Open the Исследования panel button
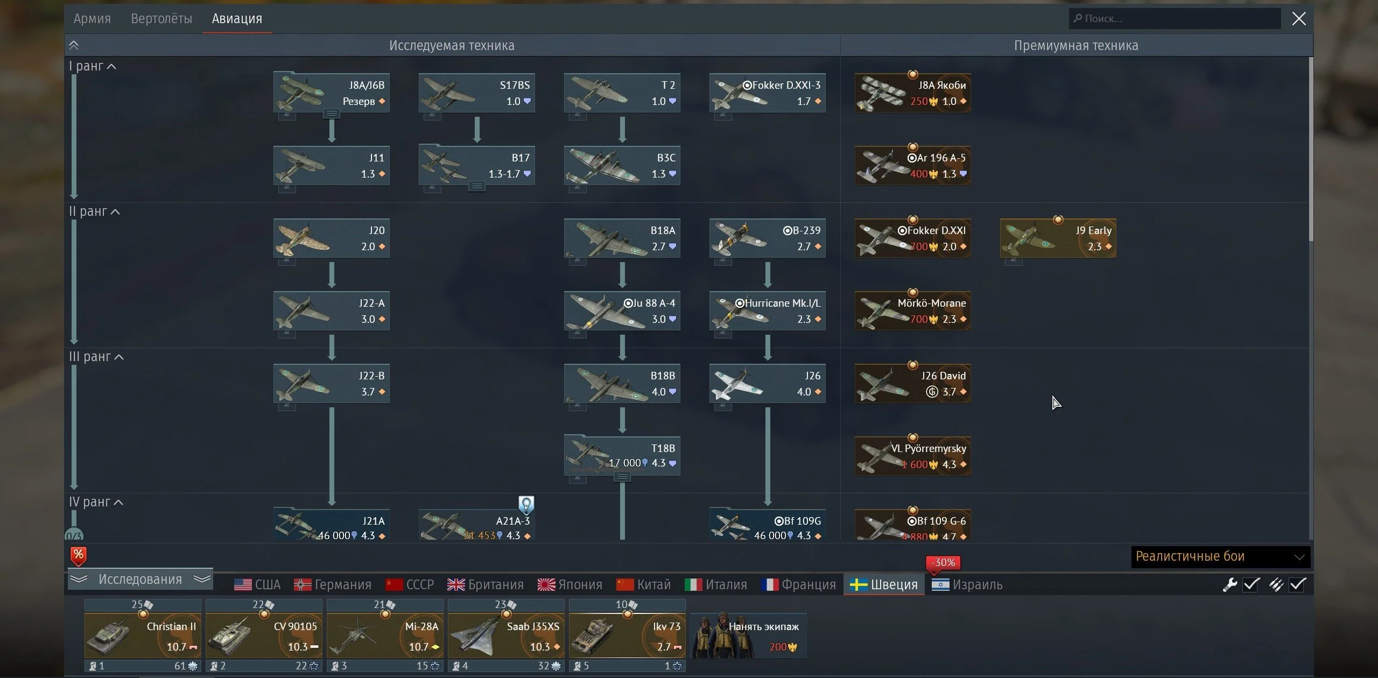Screen dimensions: 1378x678 pyautogui.click(x=140, y=580)
